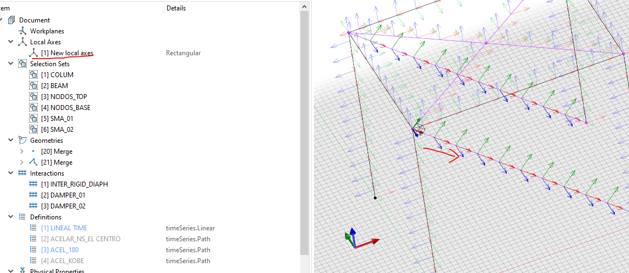Select the DAMPER_02 interaction icon
This screenshot has height=273, width=629.
(x=33, y=206)
